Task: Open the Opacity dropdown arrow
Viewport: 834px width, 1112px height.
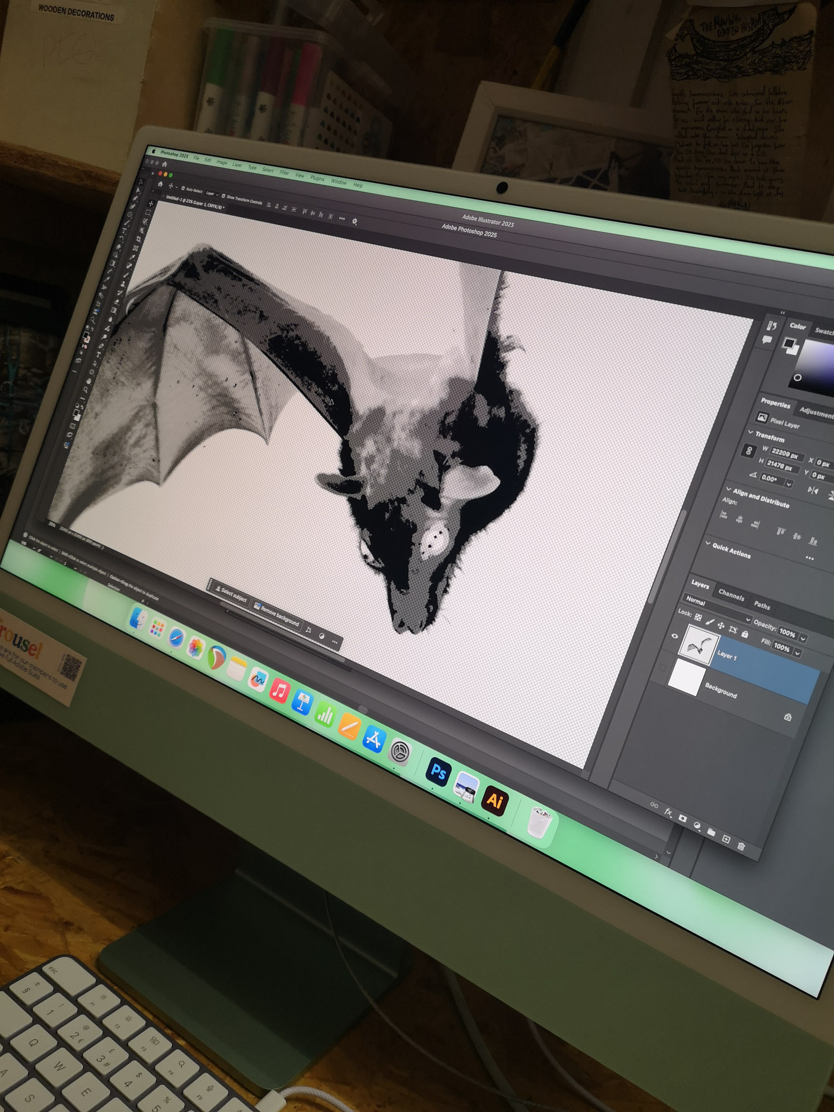Action: coord(803,639)
